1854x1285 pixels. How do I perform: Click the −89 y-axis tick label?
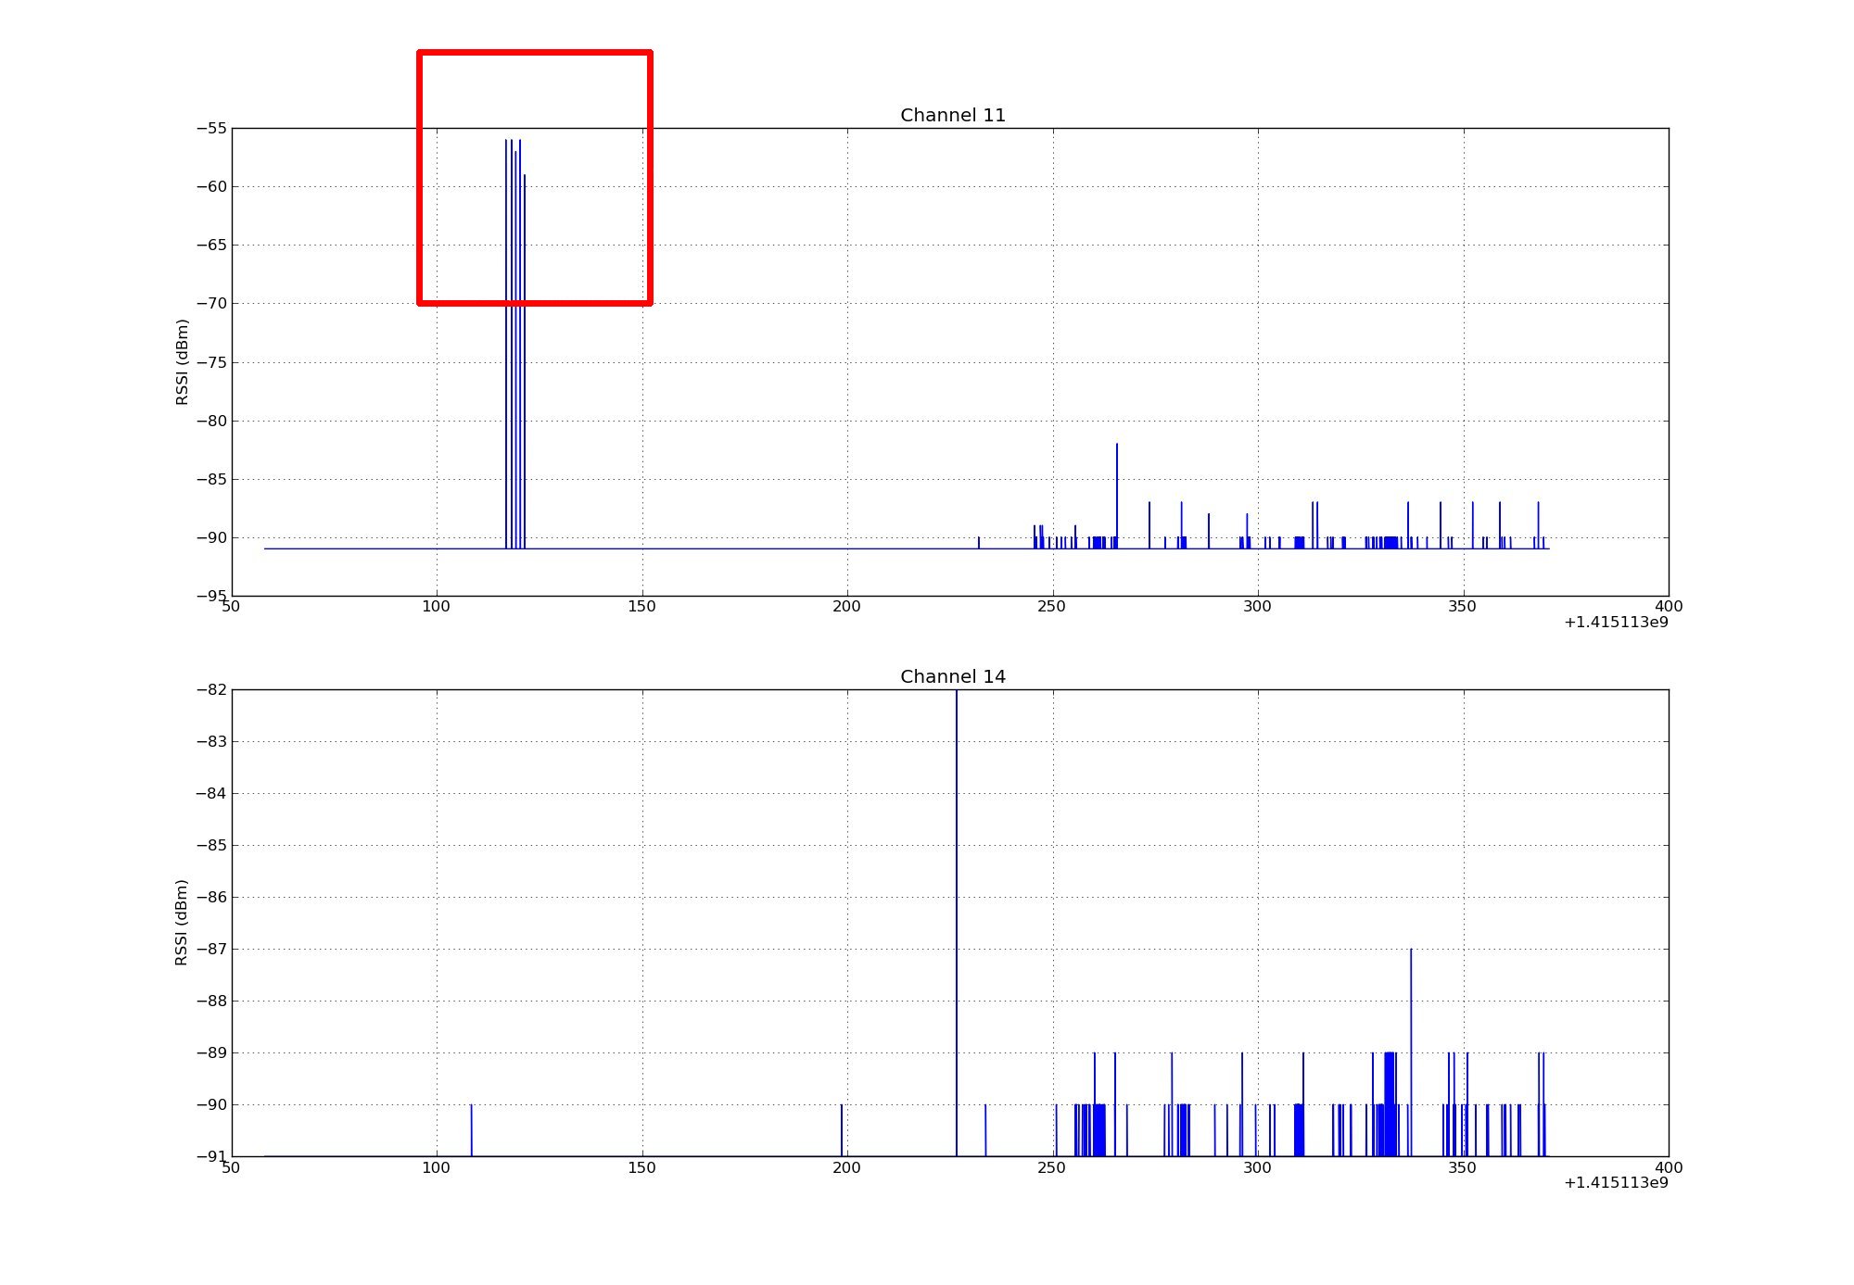pyautogui.click(x=211, y=1052)
